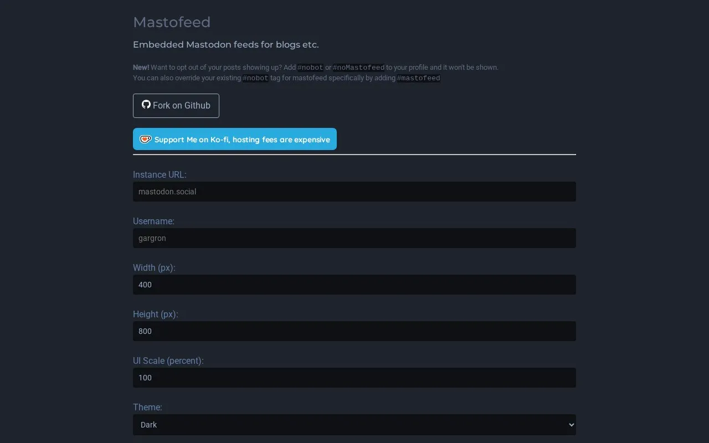Viewport: 709px width, 443px height.
Task: Click the Username: label
Action: tap(153, 221)
